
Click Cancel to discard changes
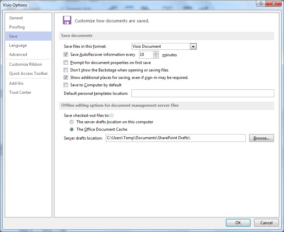266,223
